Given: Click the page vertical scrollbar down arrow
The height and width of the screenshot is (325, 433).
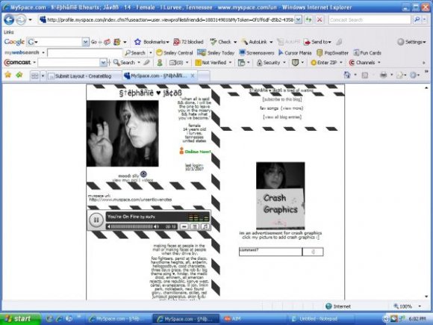Looking at the screenshot, I should (x=426, y=297).
